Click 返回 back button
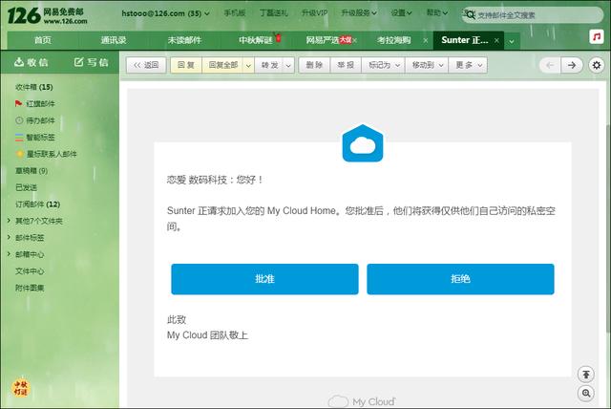 click(146, 65)
